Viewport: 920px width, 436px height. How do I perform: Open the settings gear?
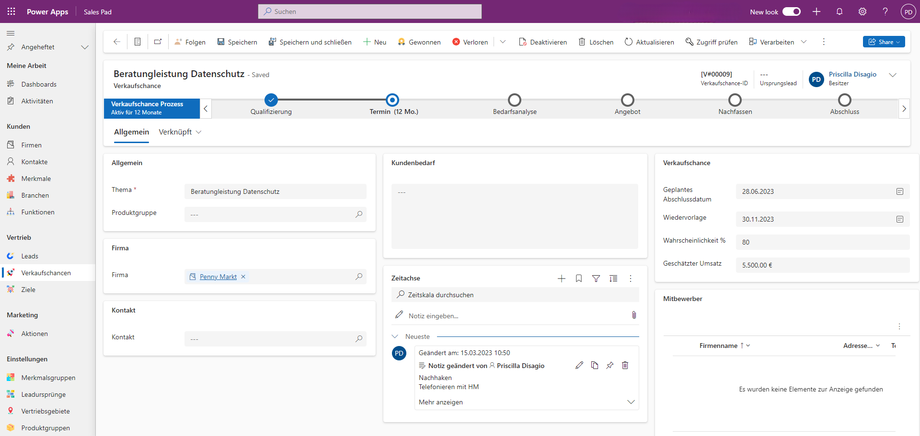[862, 11]
